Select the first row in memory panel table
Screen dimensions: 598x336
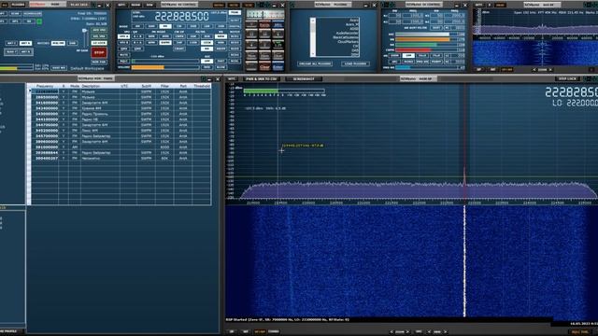121,91
